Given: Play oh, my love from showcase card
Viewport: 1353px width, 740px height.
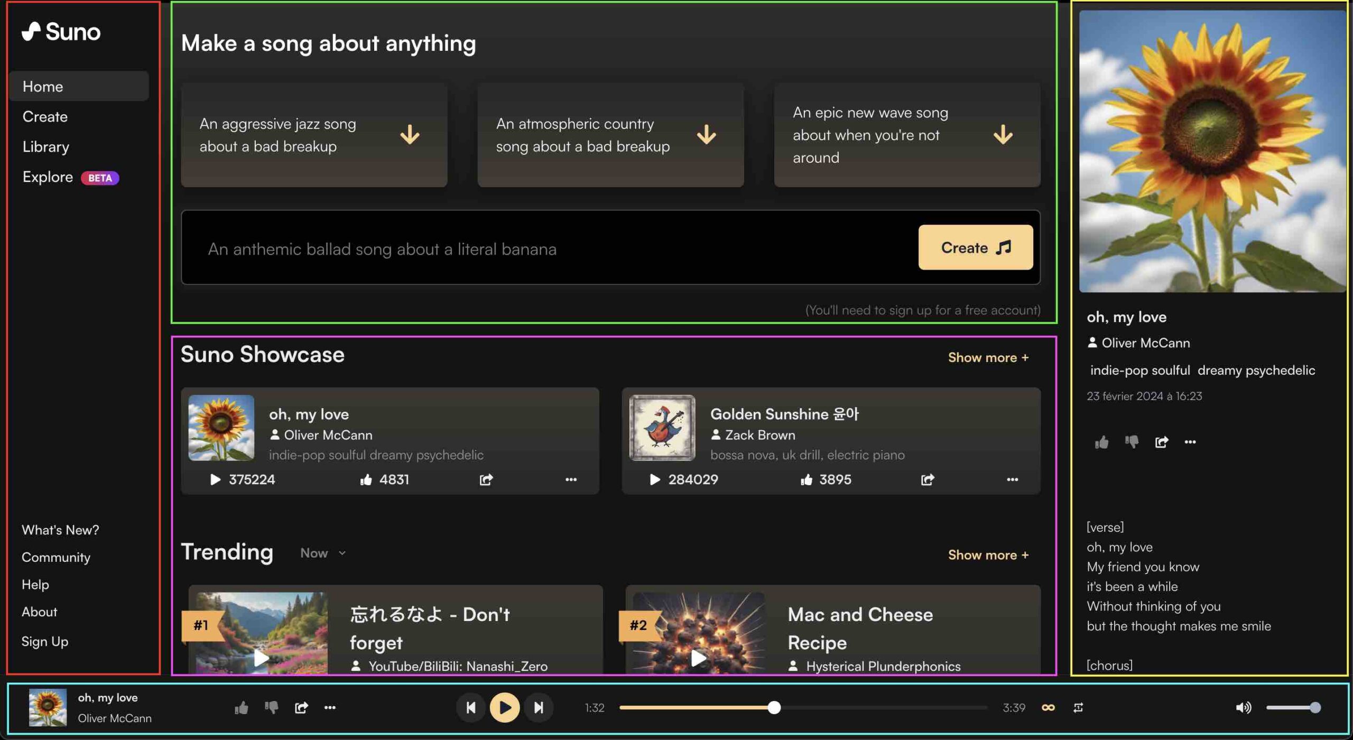Looking at the screenshot, I should pyautogui.click(x=215, y=479).
